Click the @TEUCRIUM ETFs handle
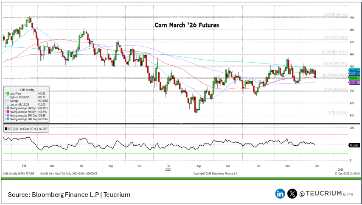The image size is (362, 205). pos(326,194)
